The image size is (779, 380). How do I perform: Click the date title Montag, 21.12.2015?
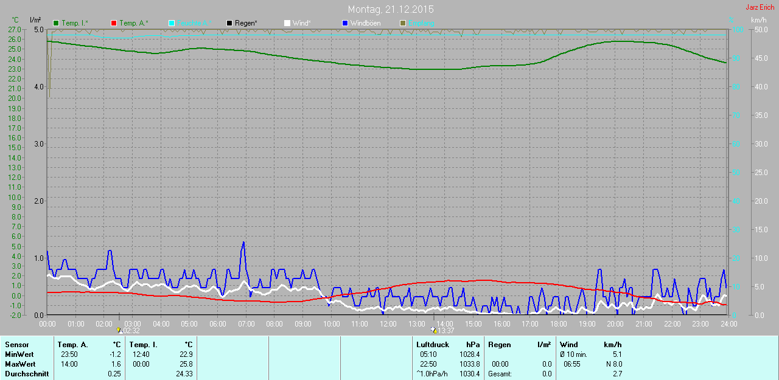point(391,10)
